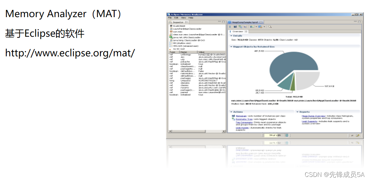The width and height of the screenshot is (370, 181).
Task: Collapse Biggest Objects by Retained Size section
Action: 231,47
